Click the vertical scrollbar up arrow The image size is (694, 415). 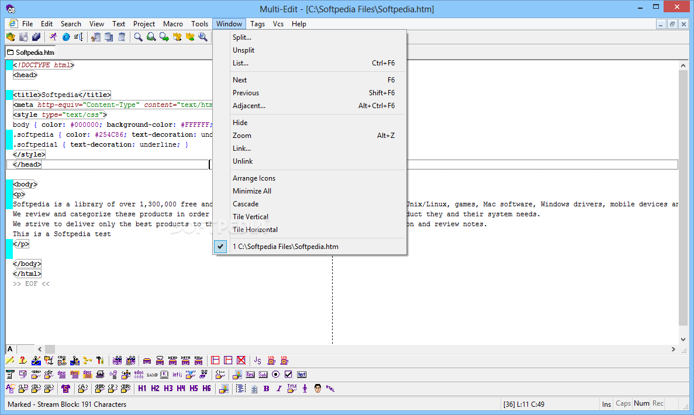coord(683,65)
